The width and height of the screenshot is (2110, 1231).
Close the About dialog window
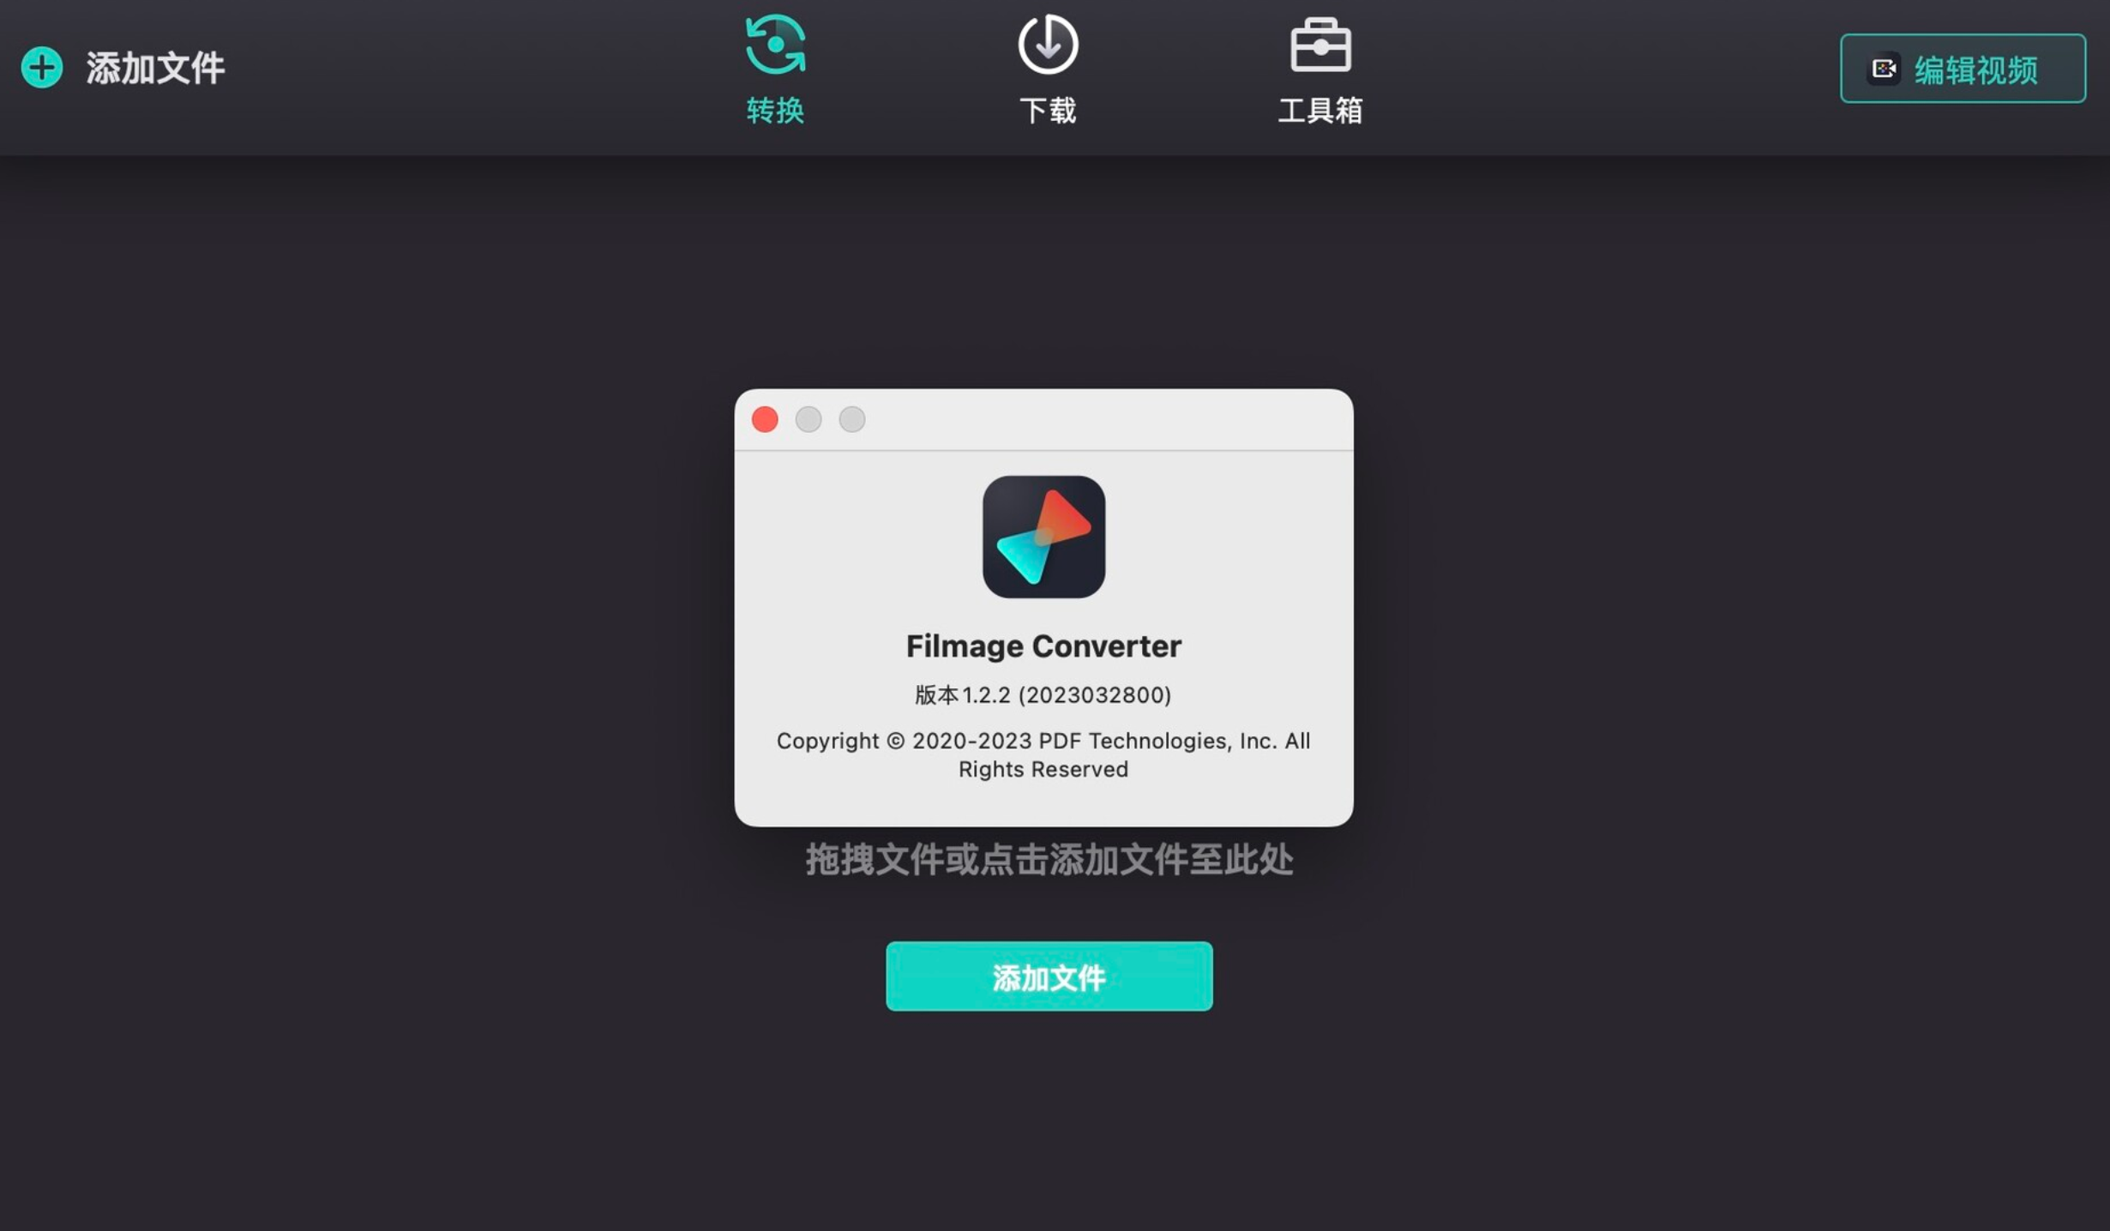coord(765,419)
